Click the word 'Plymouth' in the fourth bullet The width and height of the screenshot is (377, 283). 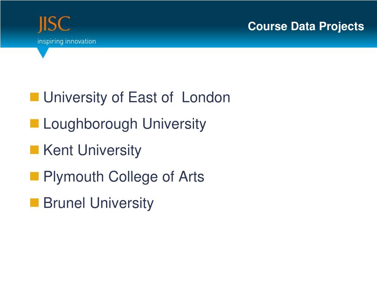(74, 177)
